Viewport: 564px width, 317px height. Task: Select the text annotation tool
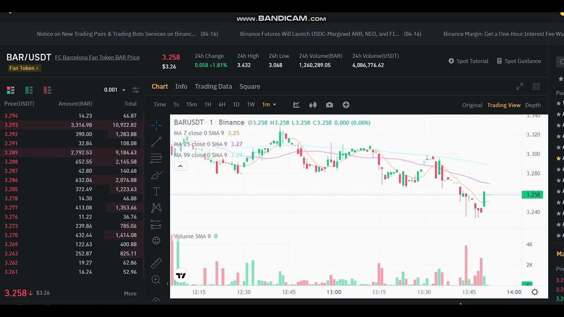pos(156,192)
